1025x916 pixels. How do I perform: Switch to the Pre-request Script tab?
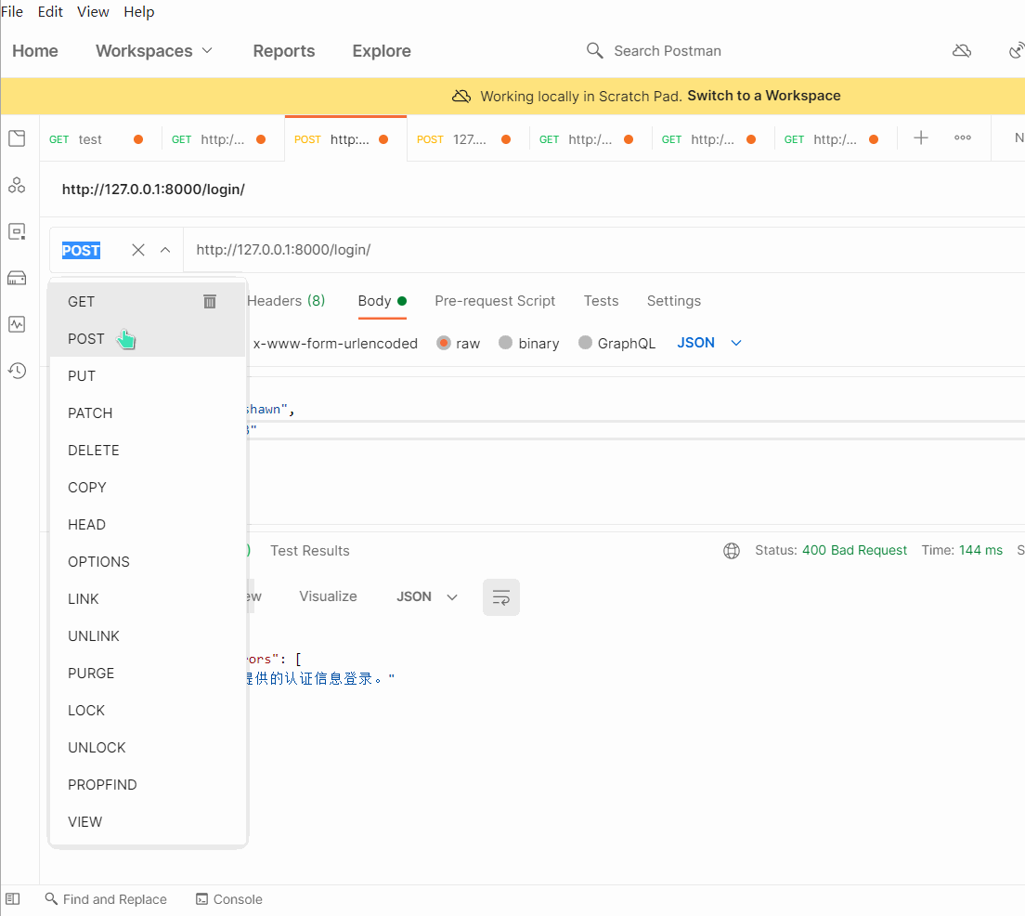[495, 301]
